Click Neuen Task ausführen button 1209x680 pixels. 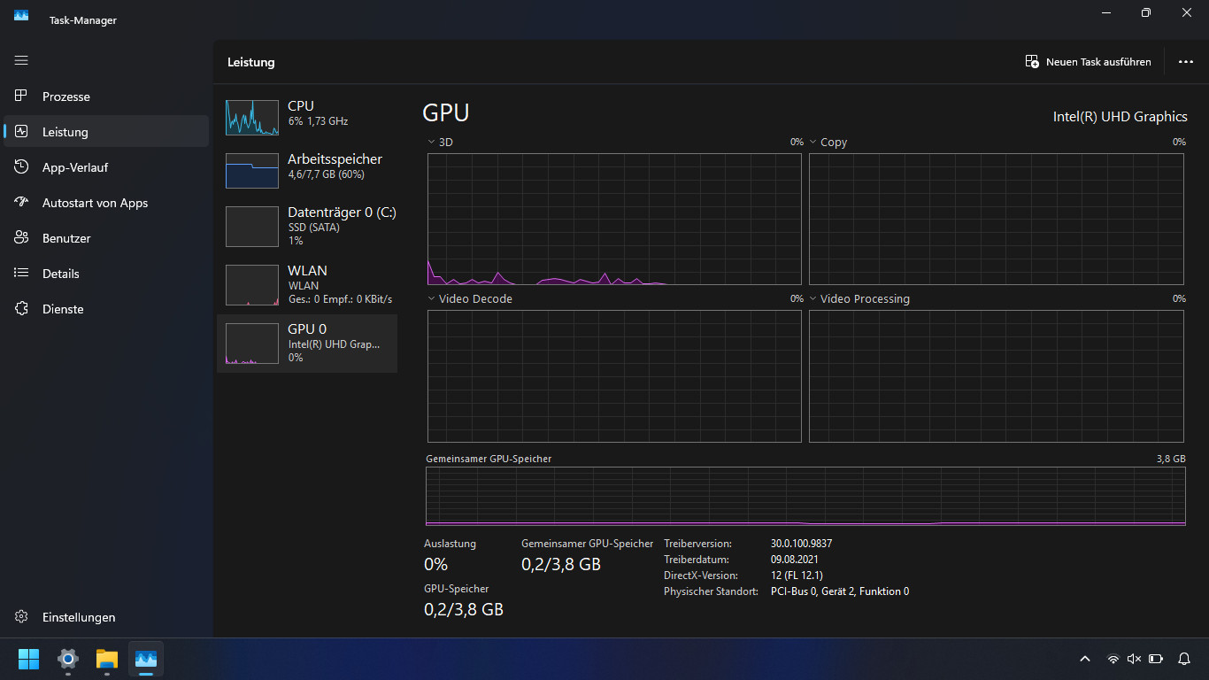1088,62
